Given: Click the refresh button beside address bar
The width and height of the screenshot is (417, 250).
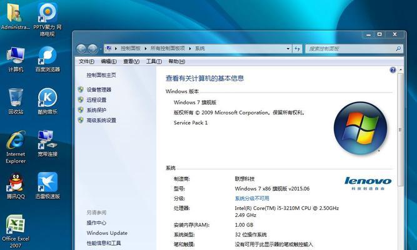Looking at the screenshot, I should click(298, 49).
